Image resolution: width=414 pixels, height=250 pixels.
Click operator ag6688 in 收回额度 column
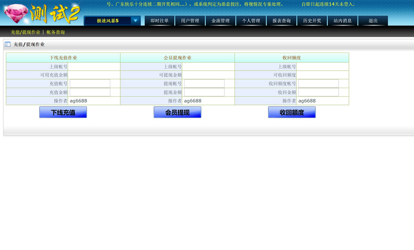[307, 101]
